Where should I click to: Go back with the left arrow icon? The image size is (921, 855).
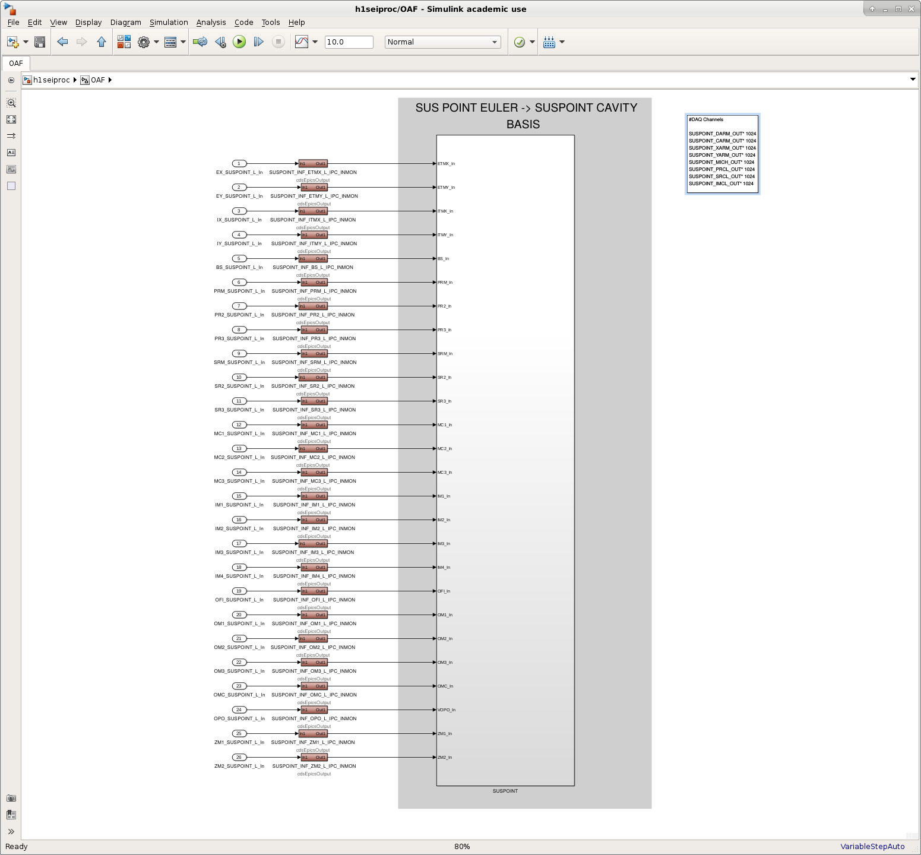point(62,42)
